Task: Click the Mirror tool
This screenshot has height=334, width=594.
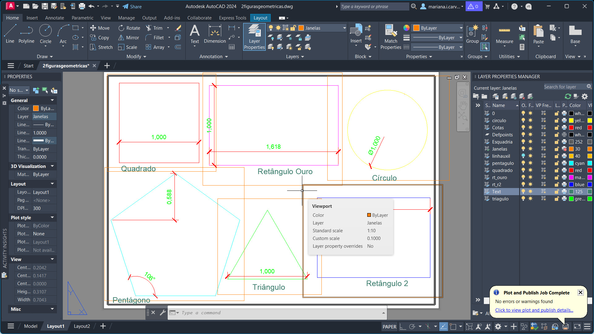Action: pyautogui.click(x=129, y=38)
